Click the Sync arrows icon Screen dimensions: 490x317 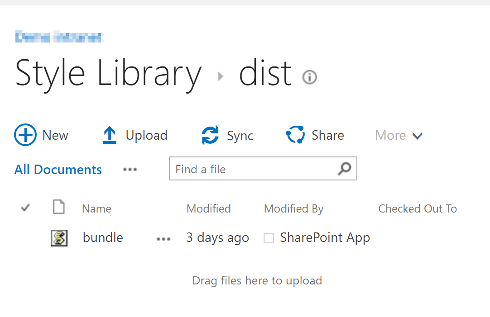pos(210,135)
